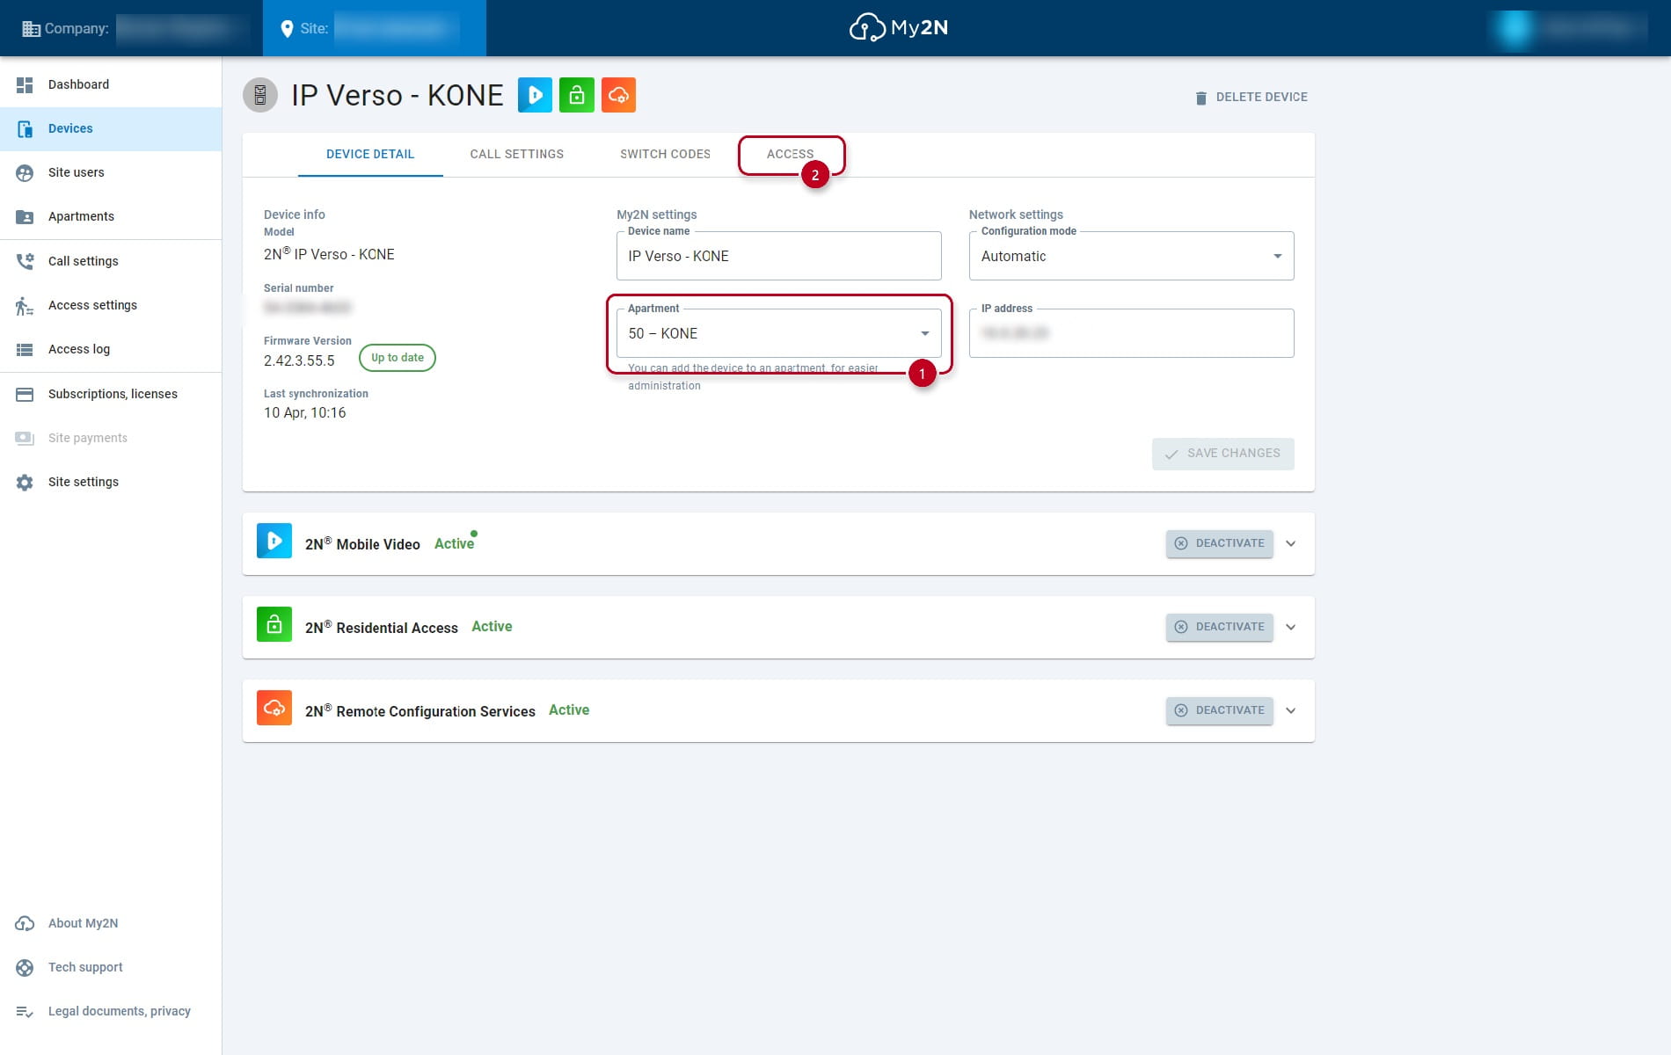
Task: Click the Mobile Video service row icon
Action: click(x=274, y=541)
